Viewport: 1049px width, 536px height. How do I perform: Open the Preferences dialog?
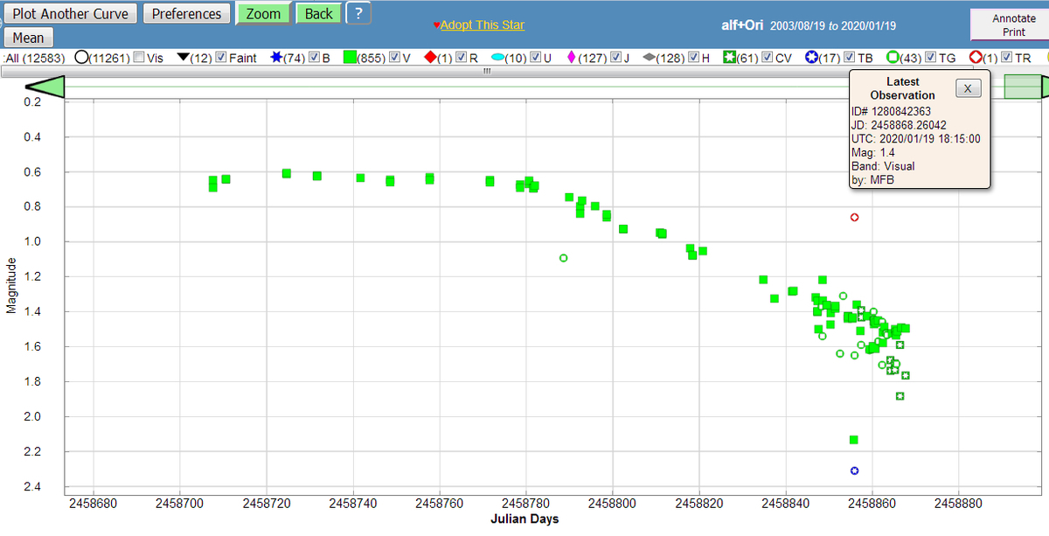click(187, 14)
